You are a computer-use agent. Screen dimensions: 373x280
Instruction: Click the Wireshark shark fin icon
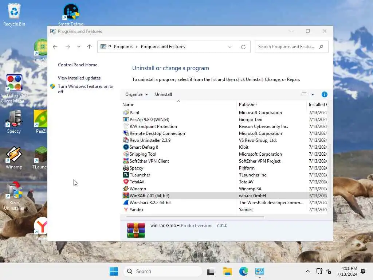click(126, 203)
